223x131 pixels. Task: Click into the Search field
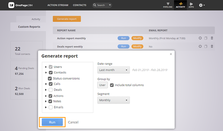[x=102, y=5]
